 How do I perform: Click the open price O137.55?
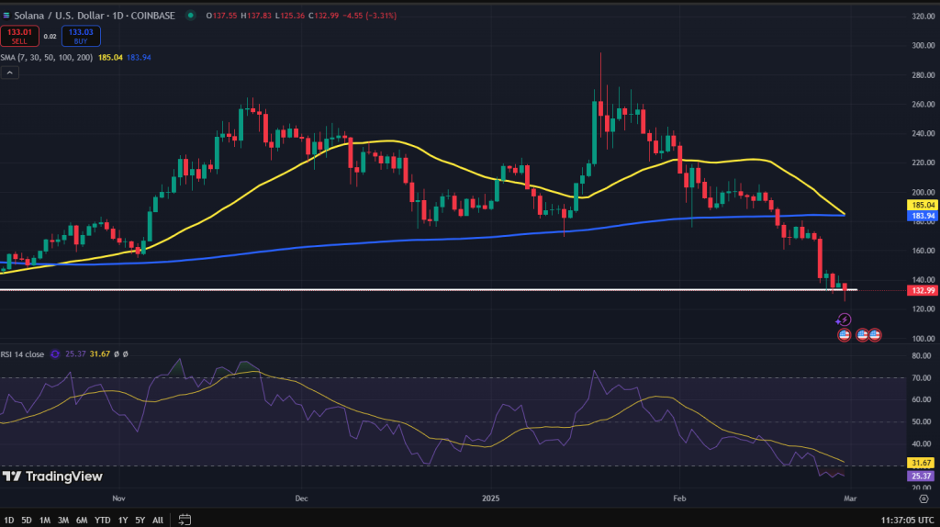click(222, 16)
